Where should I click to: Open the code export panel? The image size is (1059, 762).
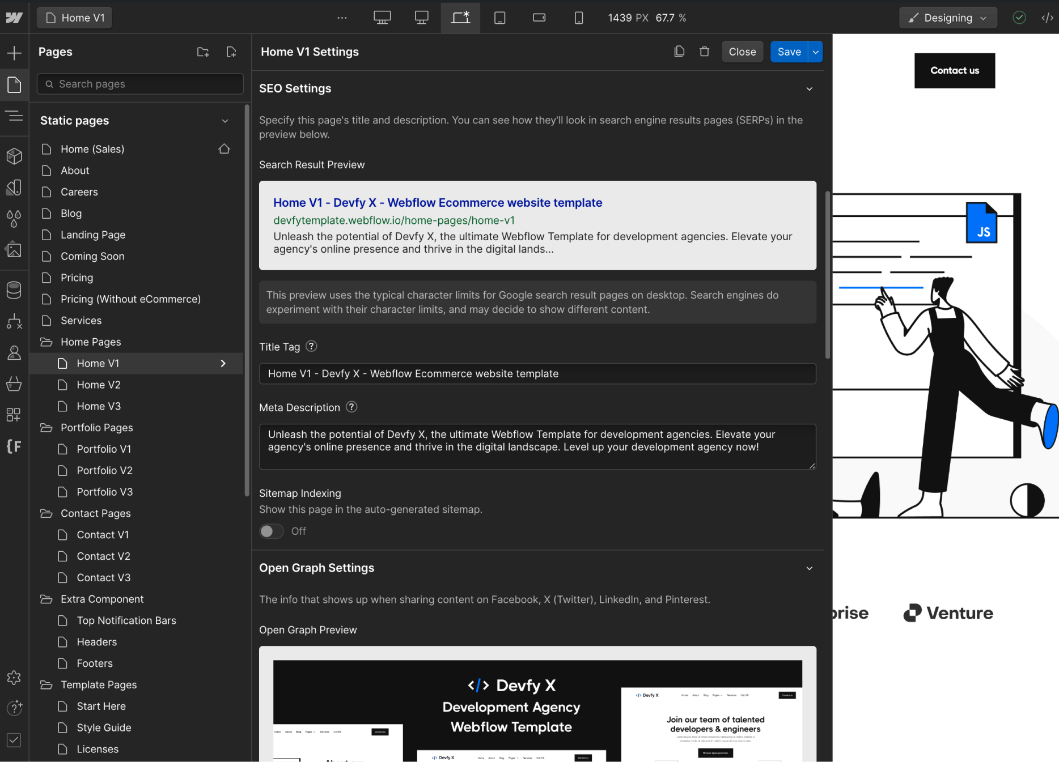coord(1047,18)
